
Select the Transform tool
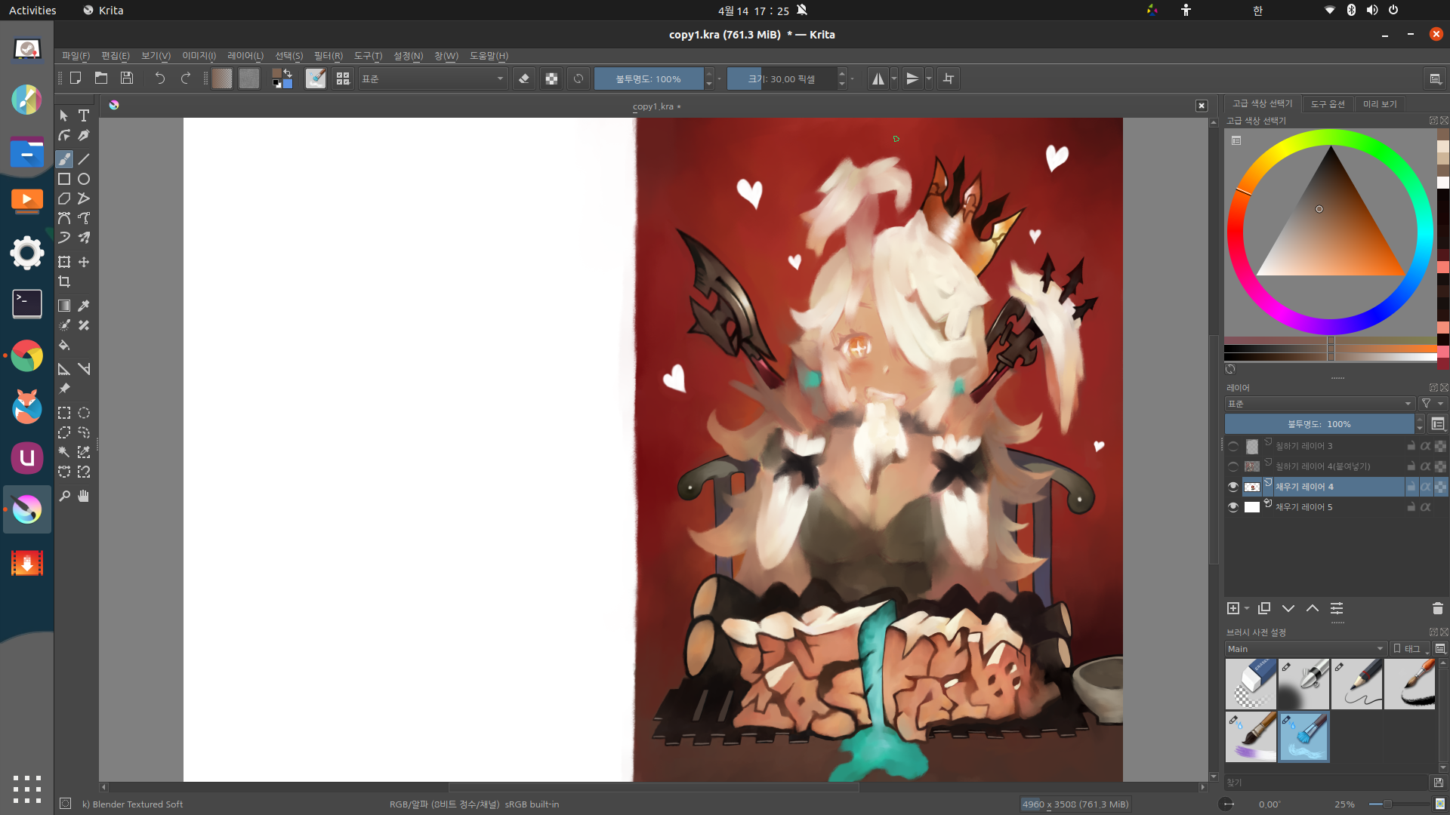pyautogui.click(x=64, y=262)
